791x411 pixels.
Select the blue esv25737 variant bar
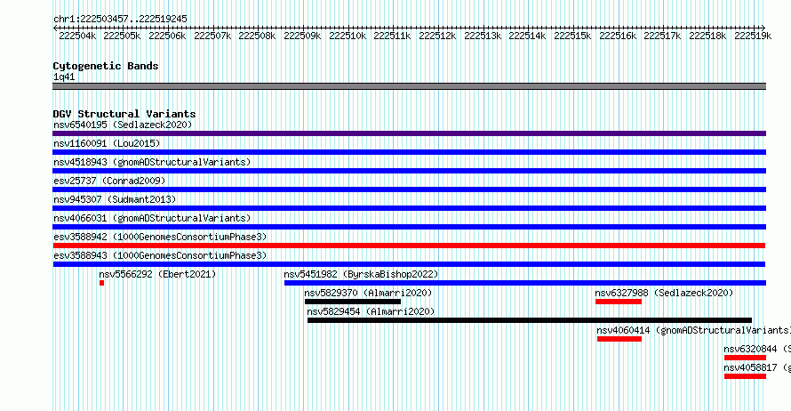tap(409, 189)
